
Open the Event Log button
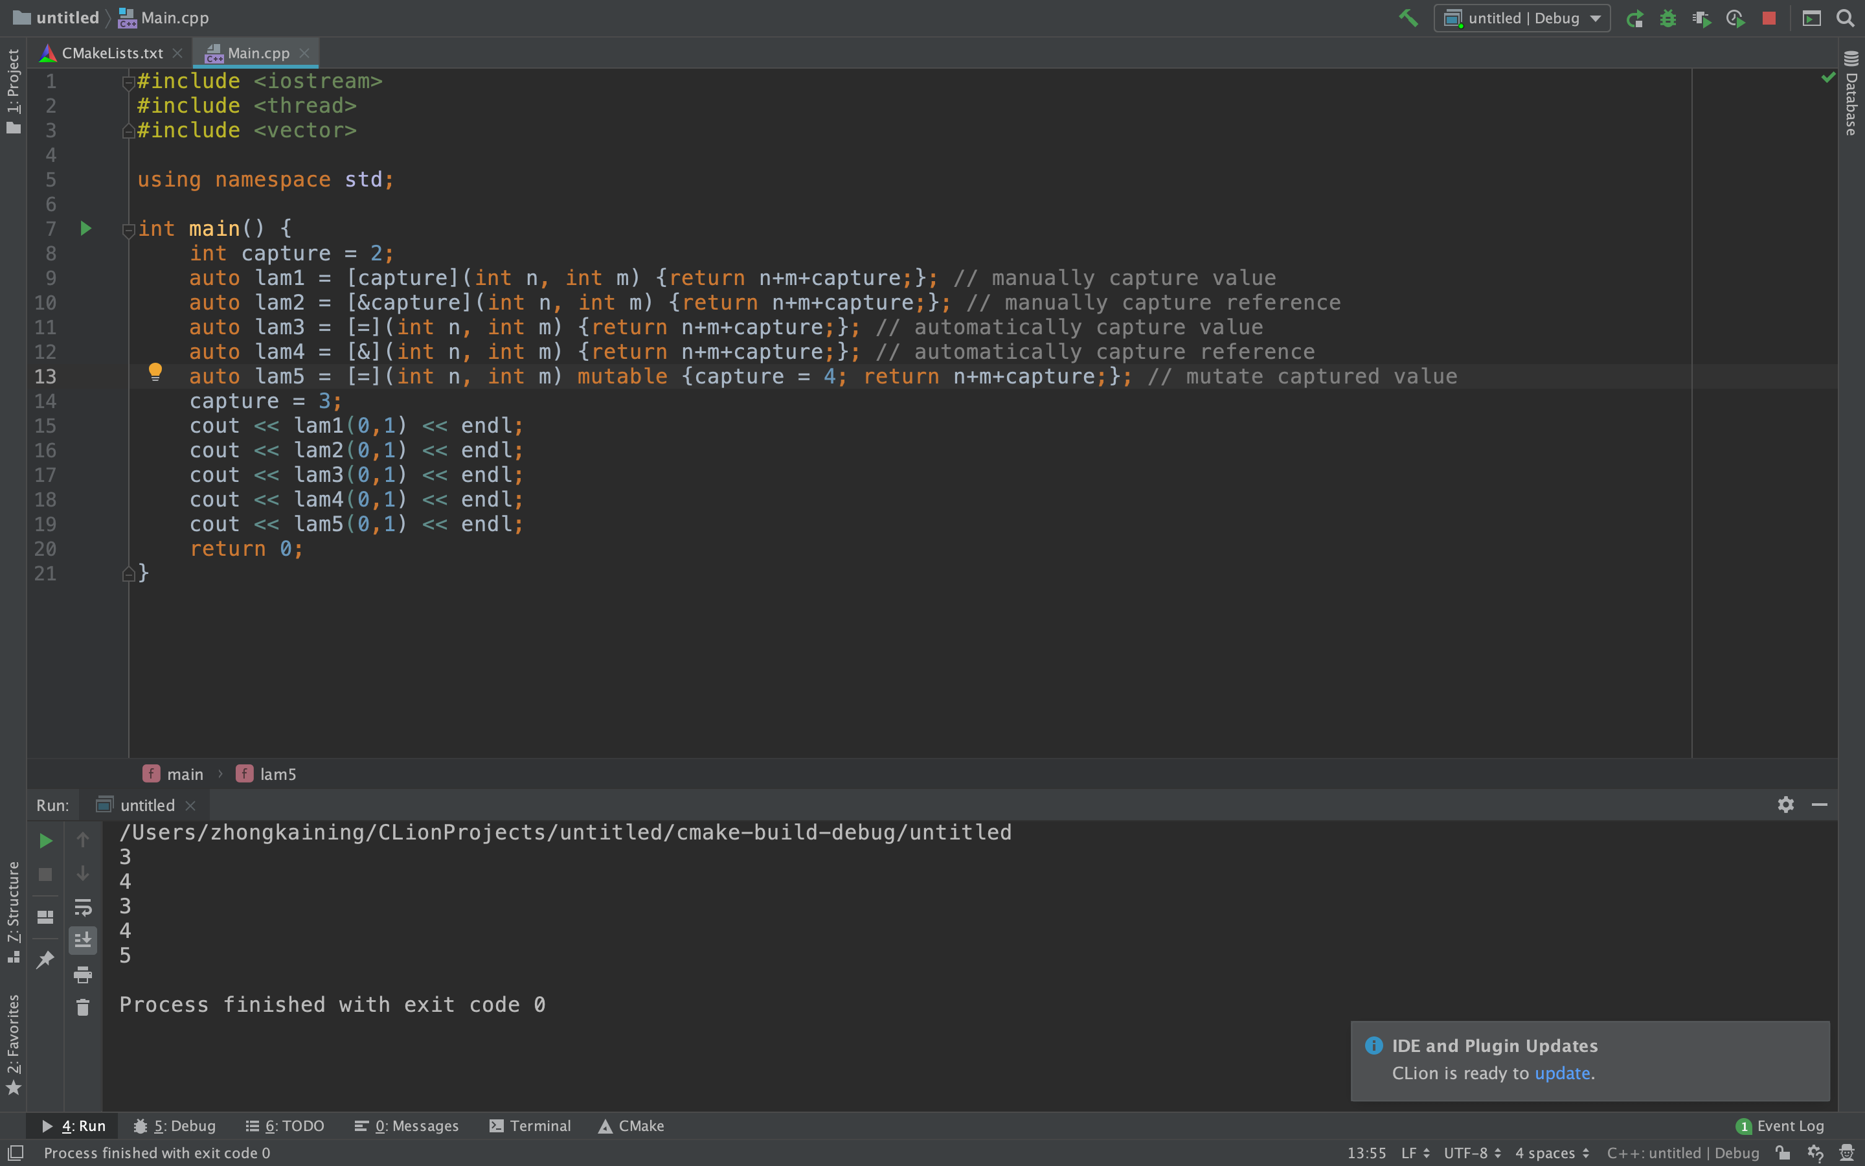1780,1126
